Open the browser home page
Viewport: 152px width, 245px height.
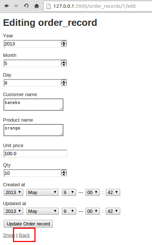click(37, 6)
